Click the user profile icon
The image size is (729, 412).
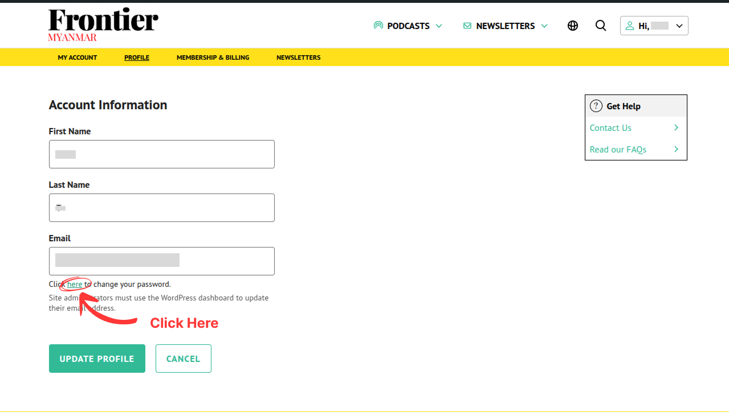coord(630,26)
